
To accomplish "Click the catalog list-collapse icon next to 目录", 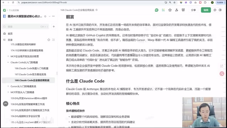I will (53, 40).
